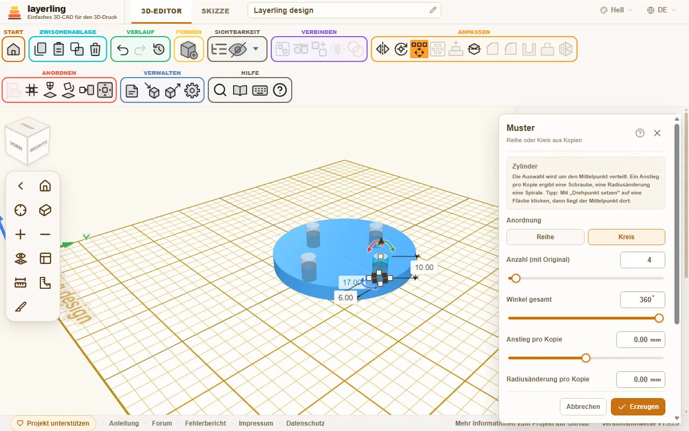Select the cutting plane box icon in Anpassen

pos(474,50)
